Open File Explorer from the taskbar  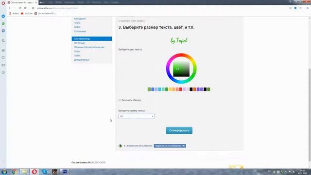24,172
